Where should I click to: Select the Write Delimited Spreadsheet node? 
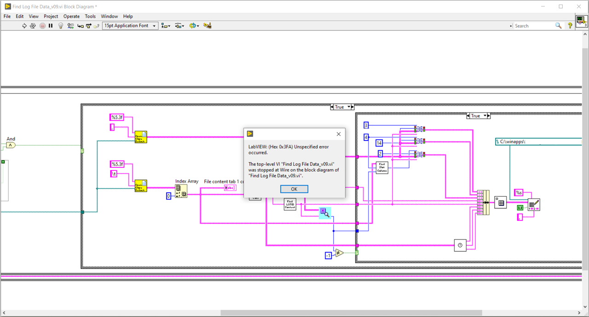(534, 205)
